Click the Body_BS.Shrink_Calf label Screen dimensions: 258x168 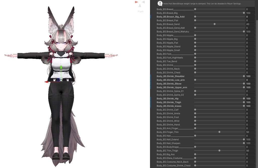tap(168, 110)
